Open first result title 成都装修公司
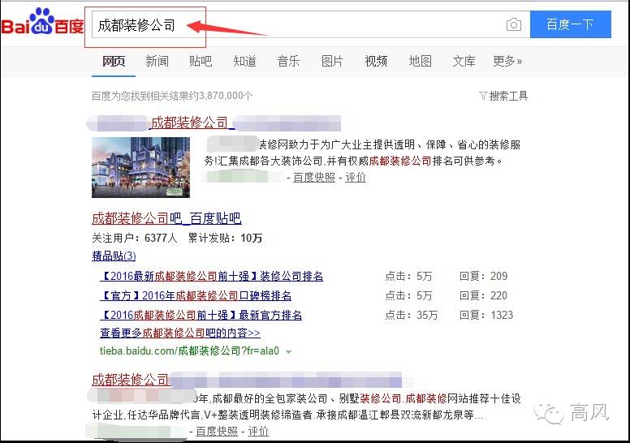630x443 pixels. pos(191,123)
